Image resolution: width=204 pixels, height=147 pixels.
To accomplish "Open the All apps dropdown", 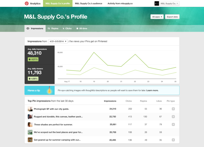I will point(157,17).
